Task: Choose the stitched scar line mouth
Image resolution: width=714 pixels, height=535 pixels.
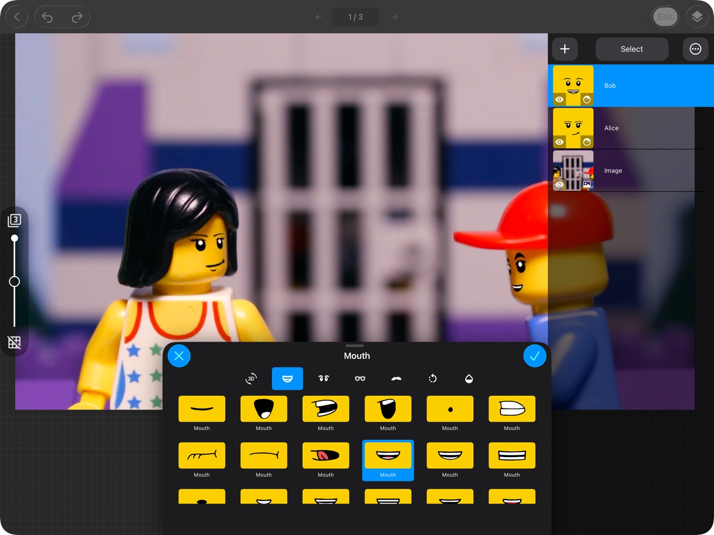Action: [202, 455]
